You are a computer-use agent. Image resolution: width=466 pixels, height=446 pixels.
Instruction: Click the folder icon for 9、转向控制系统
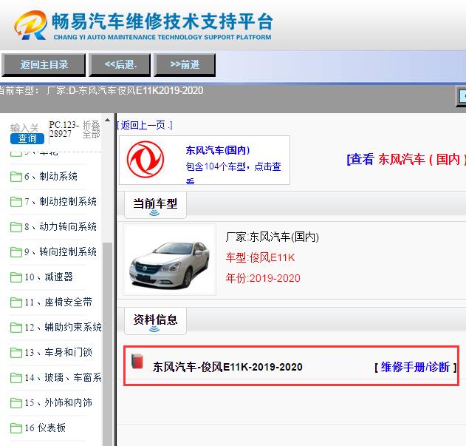coord(16,252)
